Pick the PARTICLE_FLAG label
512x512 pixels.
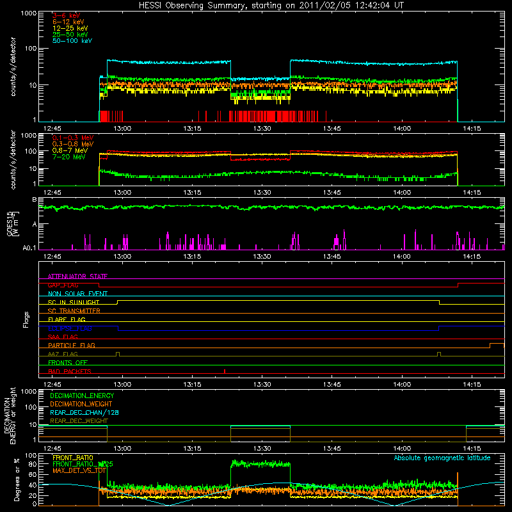pos(72,345)
